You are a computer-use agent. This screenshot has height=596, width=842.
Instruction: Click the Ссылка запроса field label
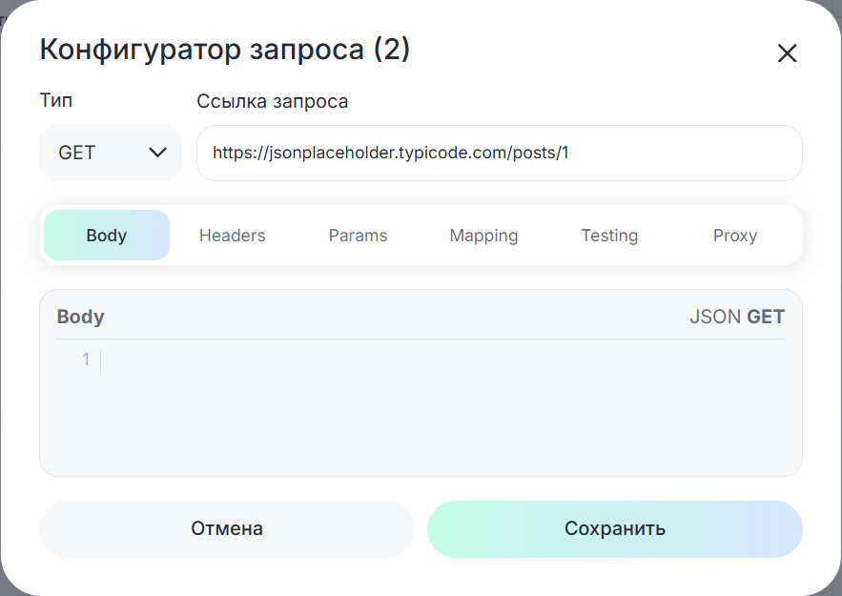(x=272, y=101)
